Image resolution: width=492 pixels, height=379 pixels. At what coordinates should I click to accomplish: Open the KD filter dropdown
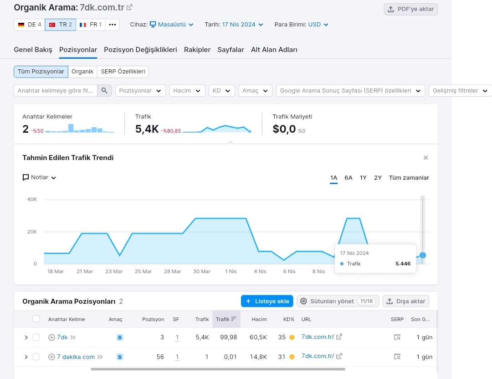[221, 90]
